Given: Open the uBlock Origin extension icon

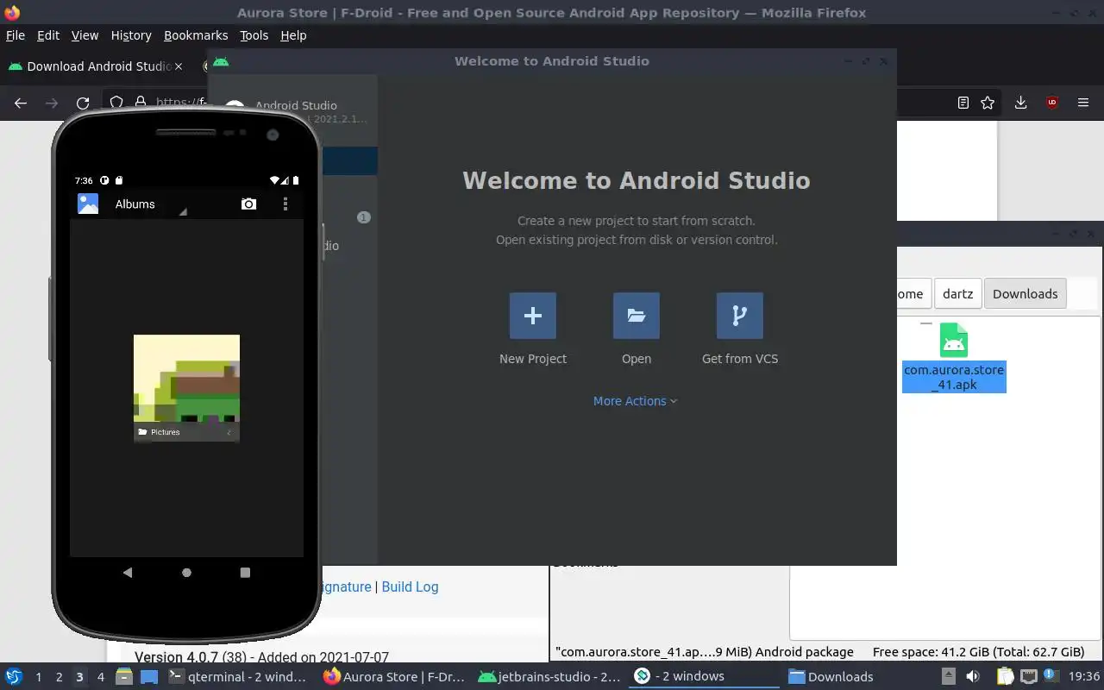Looking at the screenshot, I should point(1052,103).
